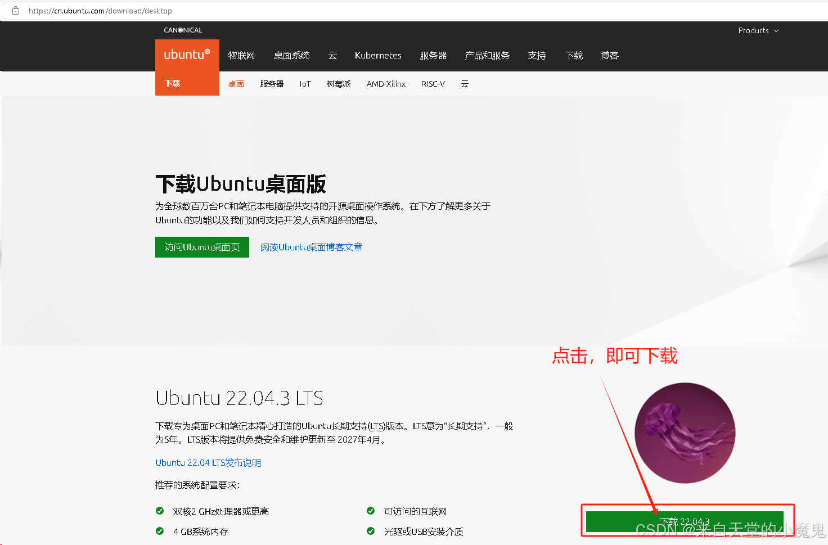The width and height of the screenshot is (828, 545).
Task: Select the 服务器 sub-navigation tab
Action: pos(272,84)
